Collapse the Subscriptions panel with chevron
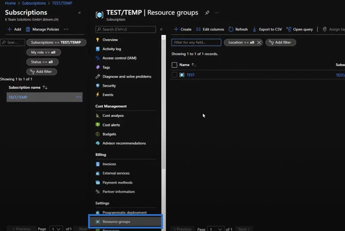 pyautogui.click(x=79, y=13)
